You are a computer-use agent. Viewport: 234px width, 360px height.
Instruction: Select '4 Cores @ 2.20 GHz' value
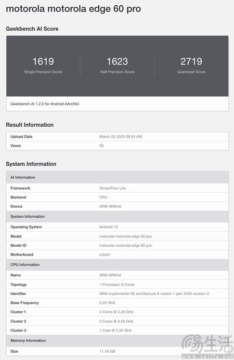click(x=116, y=312)
